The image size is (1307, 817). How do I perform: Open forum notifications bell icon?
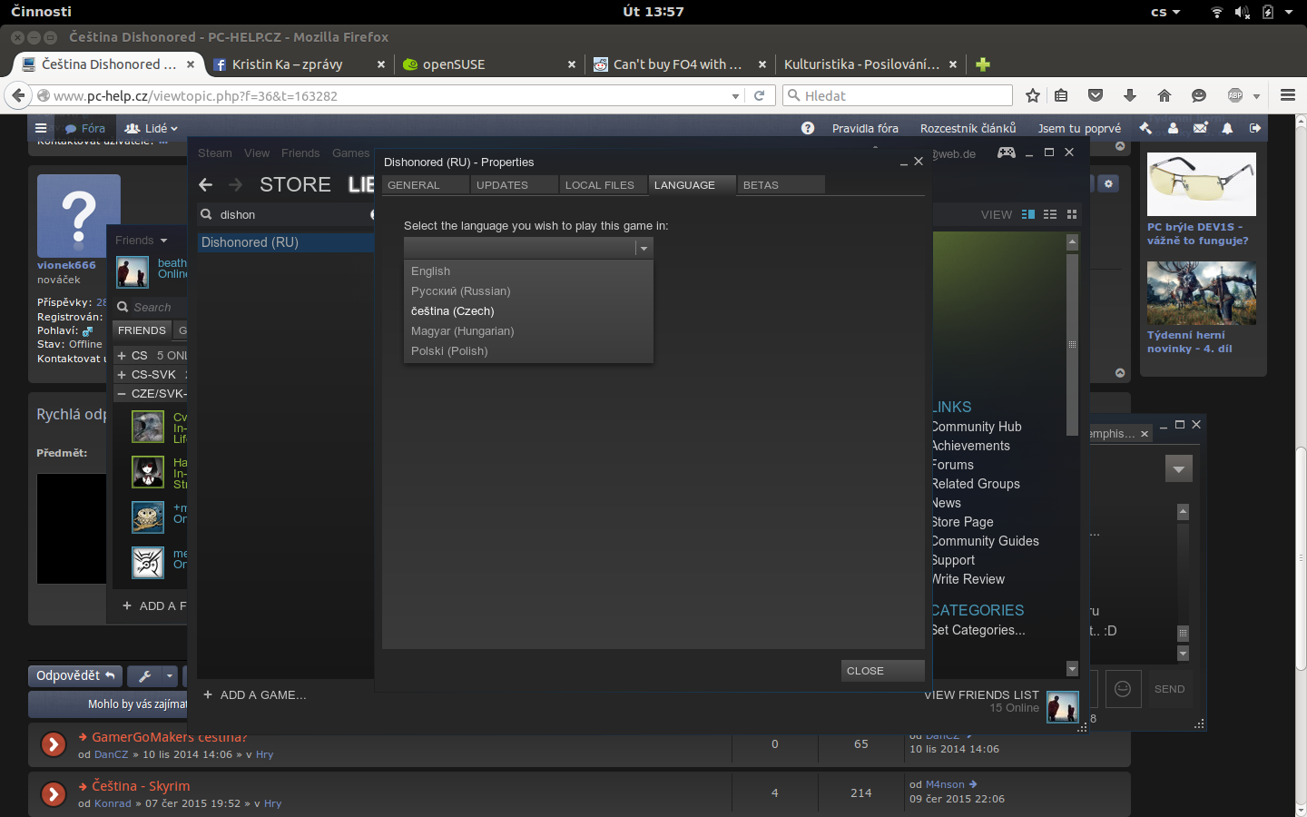[1227, 128]
